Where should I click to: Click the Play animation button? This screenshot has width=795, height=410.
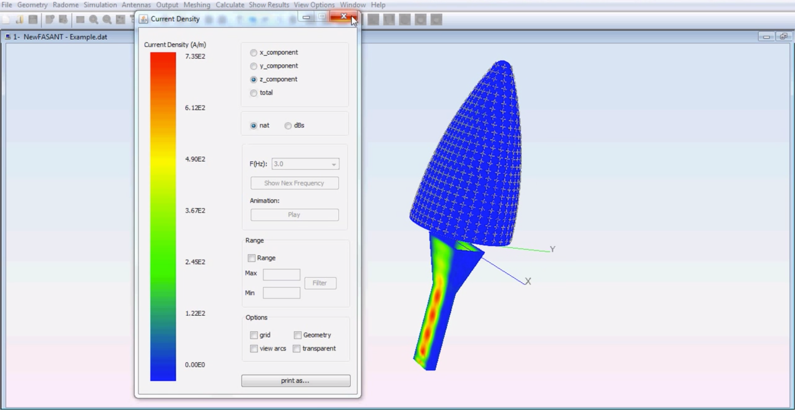click(294, 215)
